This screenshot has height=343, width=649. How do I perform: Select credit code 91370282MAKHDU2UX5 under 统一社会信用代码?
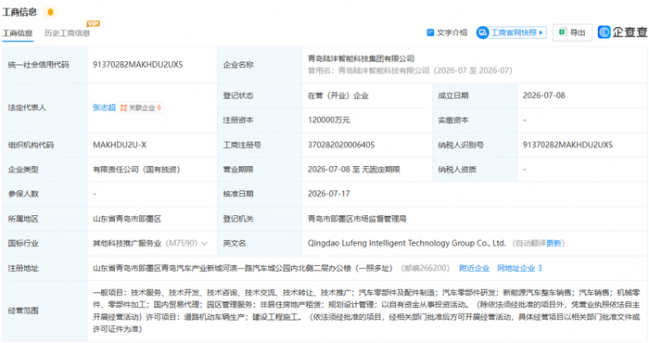138,65
